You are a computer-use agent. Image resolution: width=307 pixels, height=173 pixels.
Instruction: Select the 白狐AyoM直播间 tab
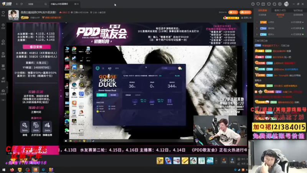coord(59,4)
